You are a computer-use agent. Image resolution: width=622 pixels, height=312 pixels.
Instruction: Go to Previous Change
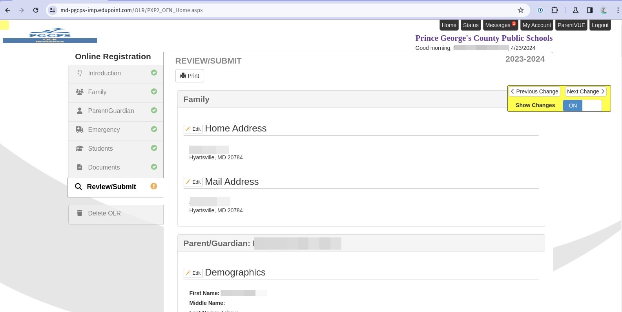pyautogui.click(x=534, y=91)
